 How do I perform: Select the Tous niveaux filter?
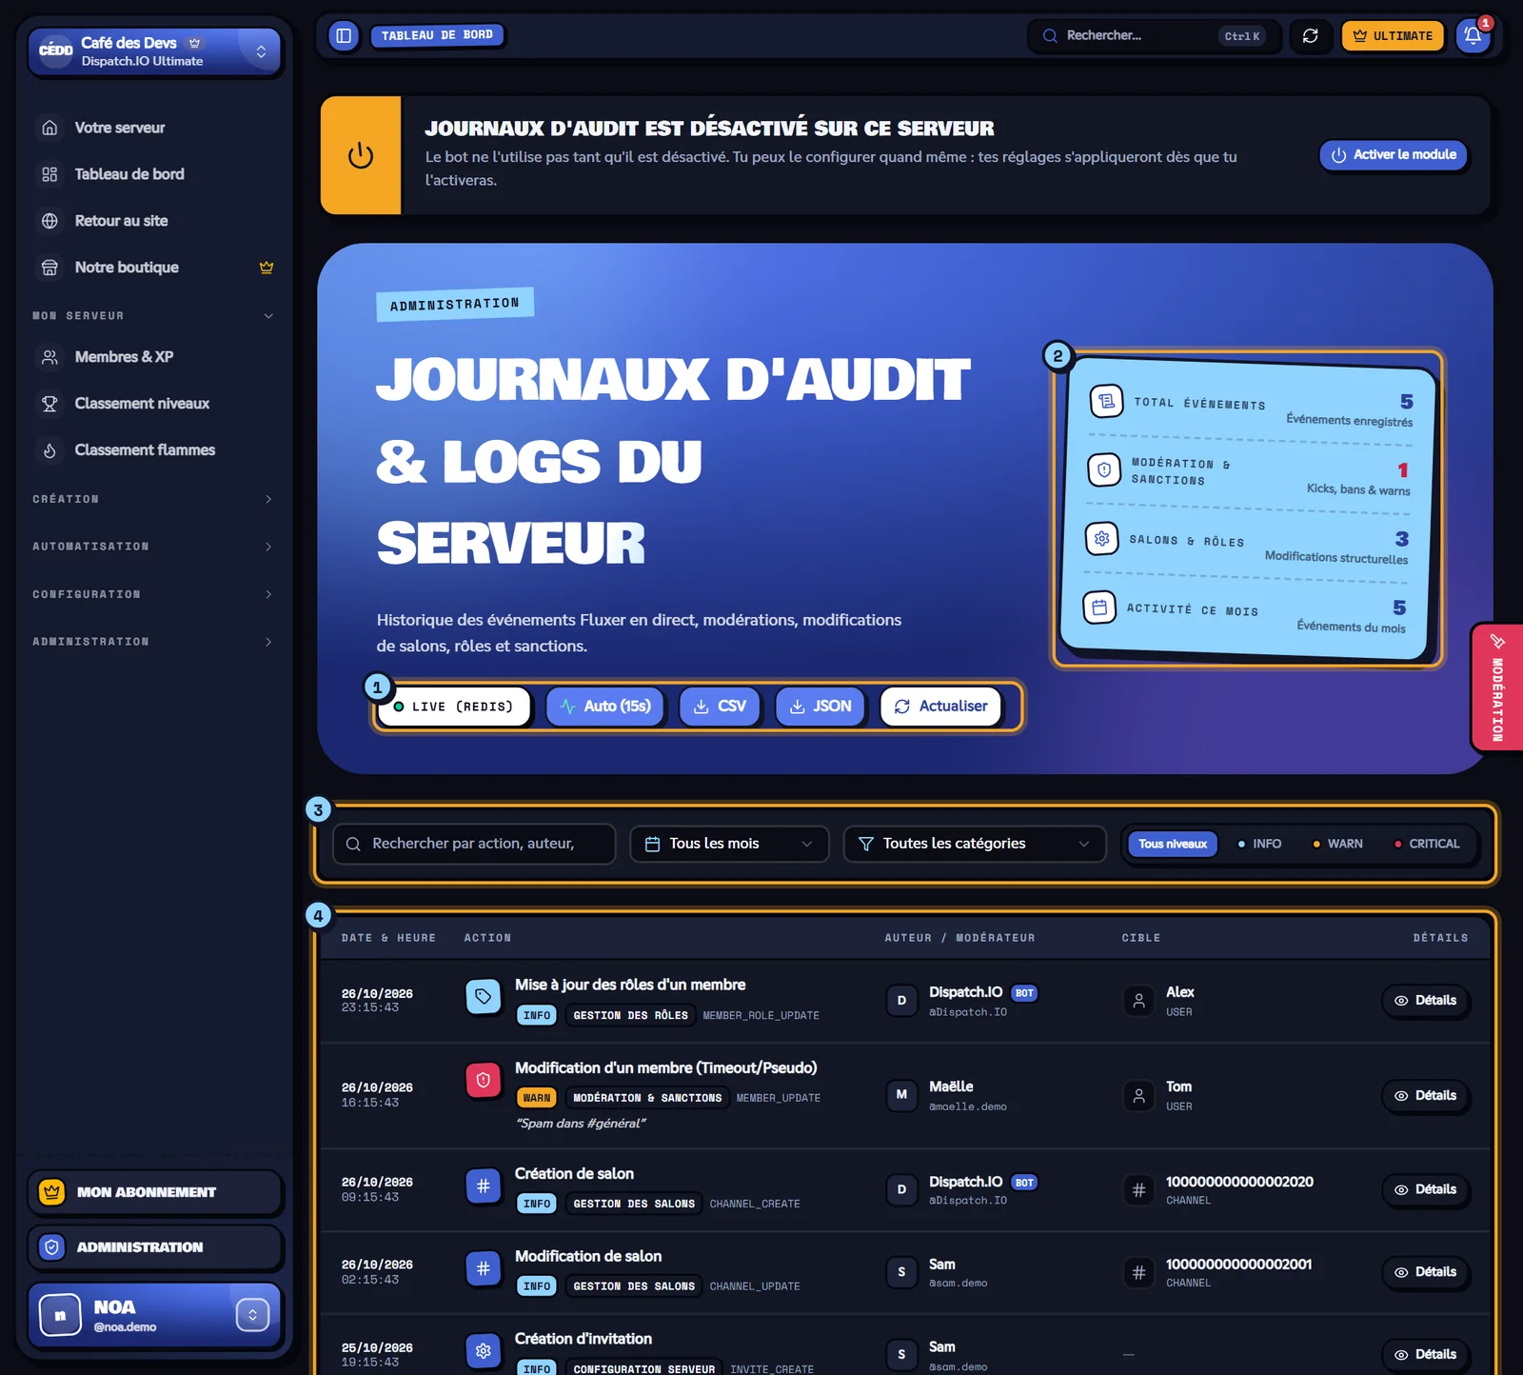click(1173, 844)
